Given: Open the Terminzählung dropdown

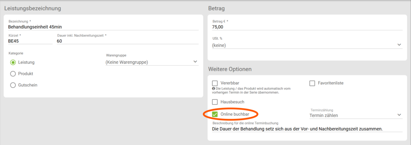Looking at the screenshot, I should click(x=356, y=115).
